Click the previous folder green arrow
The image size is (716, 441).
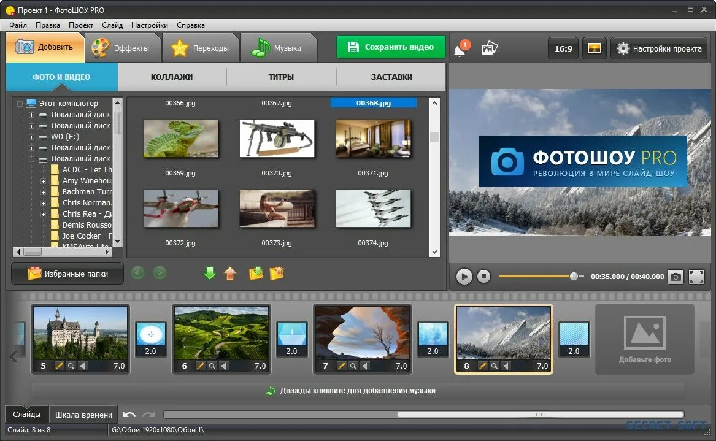138,273
